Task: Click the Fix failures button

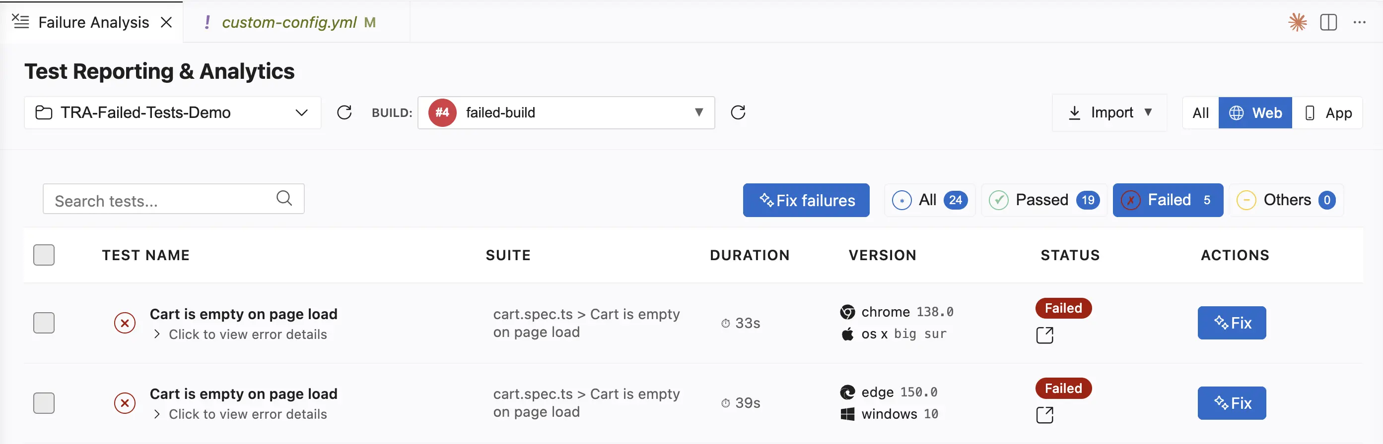Action: pyautogui.click(x=806, y=200)
